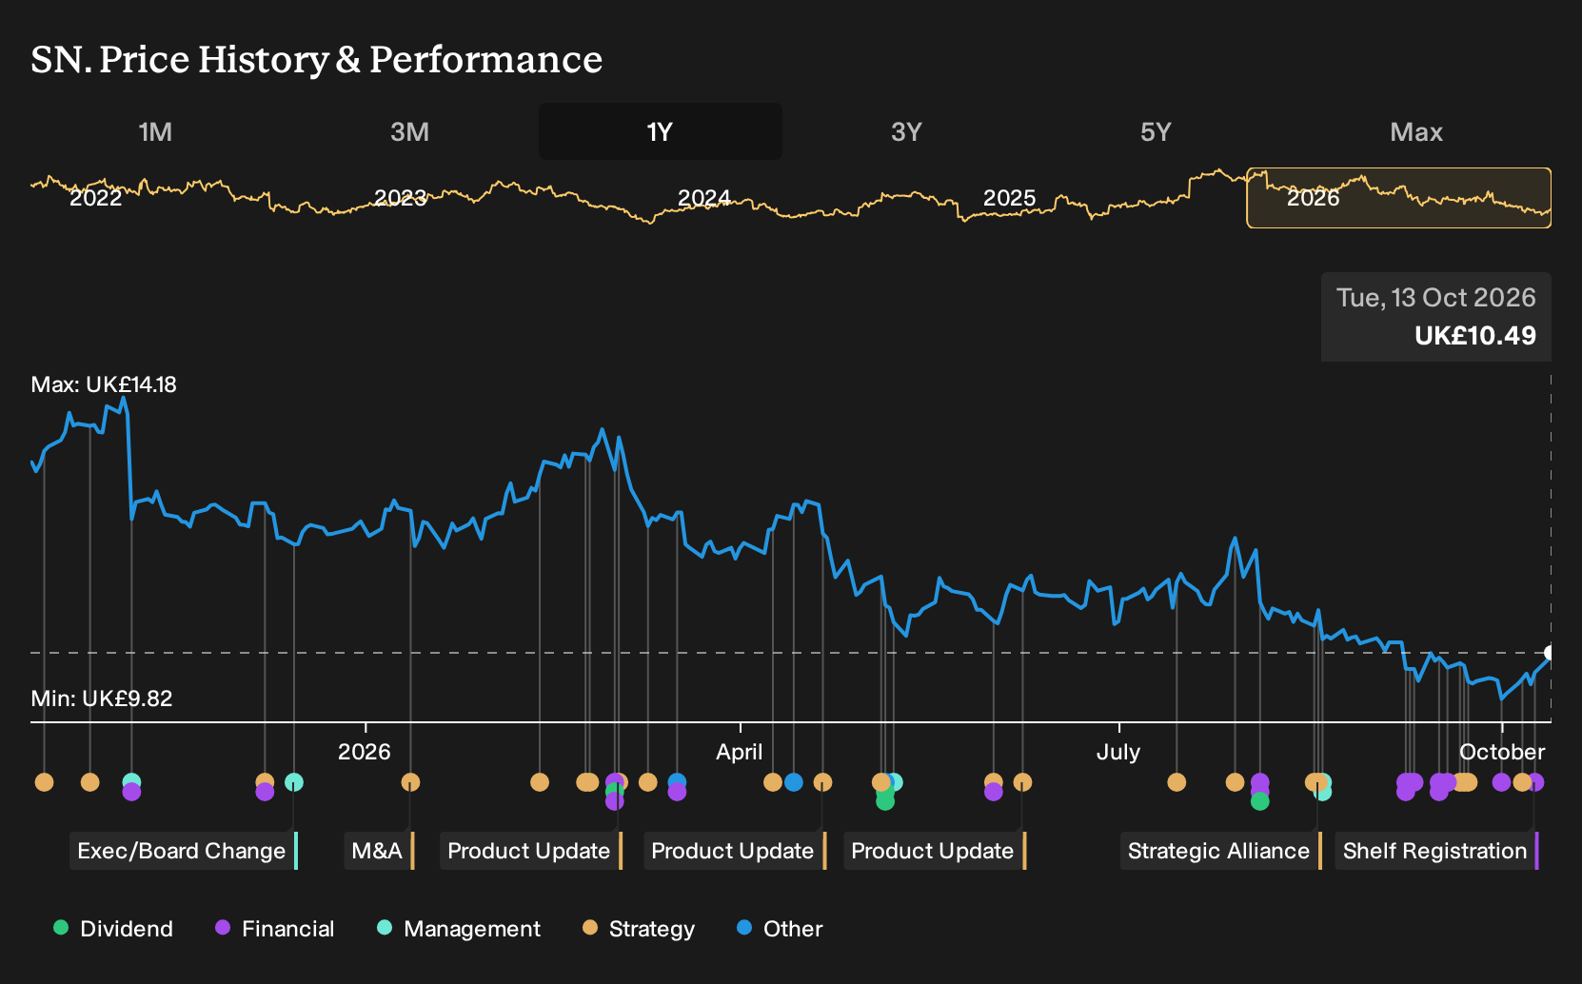This screenshot has width=1582, height=984.
Task: Open the Strategic Alliance event label
Action: [x=1221, y=851]
